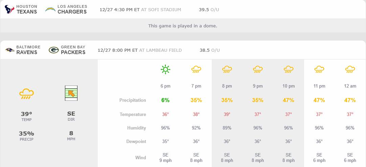Click the 38.5 O/U betting line

(209, 50)
